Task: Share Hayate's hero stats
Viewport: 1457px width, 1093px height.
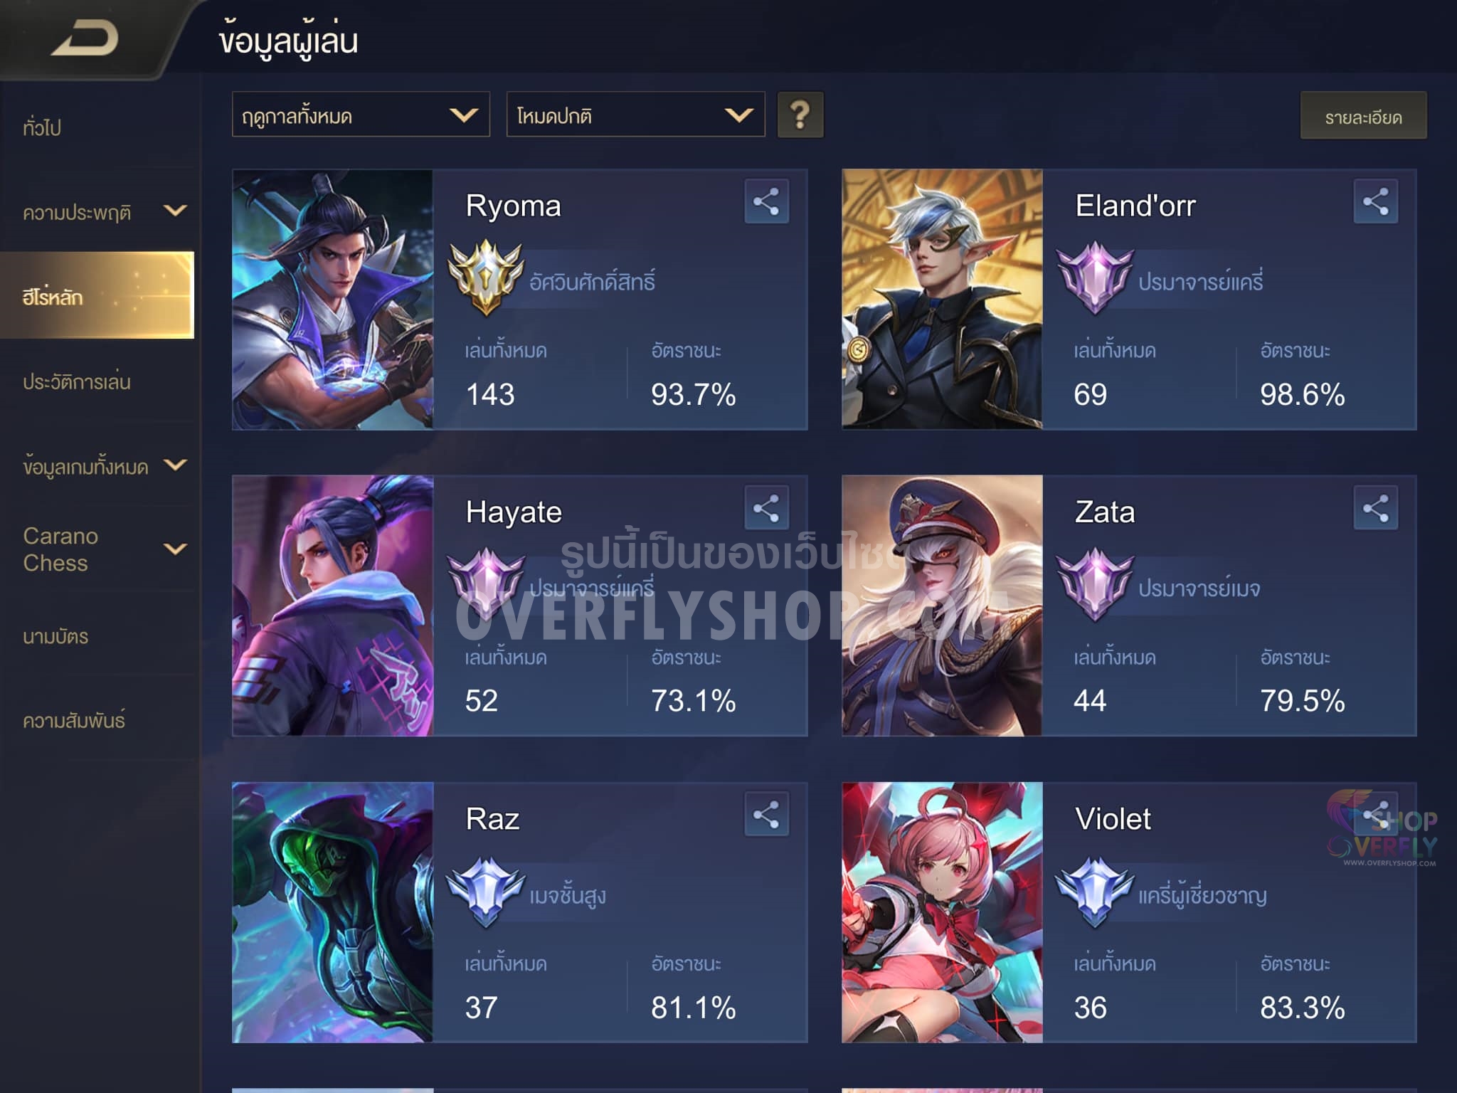Action: point(766,508)
